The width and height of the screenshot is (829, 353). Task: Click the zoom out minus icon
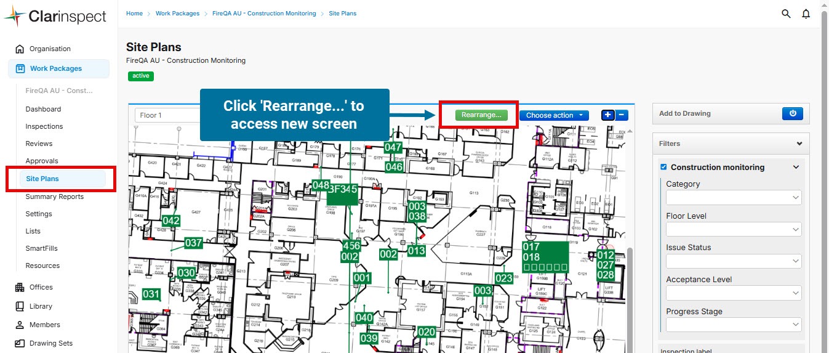tap(622, 115)
